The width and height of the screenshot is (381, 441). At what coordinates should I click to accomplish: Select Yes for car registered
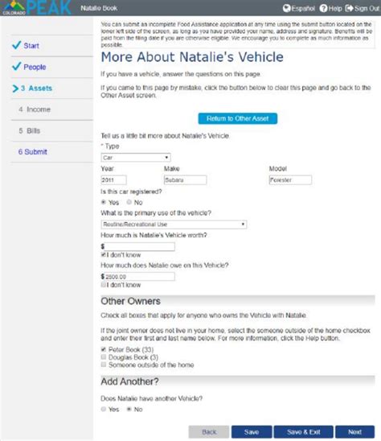pyautogui.click(x=104, y=202)
